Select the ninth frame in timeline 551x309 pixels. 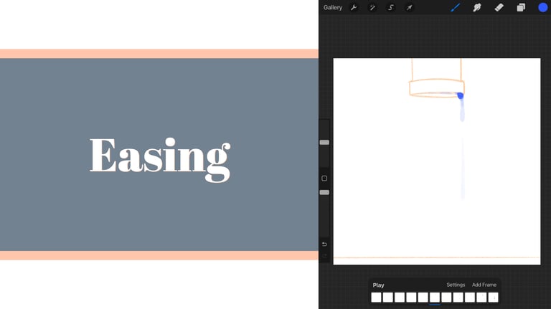pos(470,298)
